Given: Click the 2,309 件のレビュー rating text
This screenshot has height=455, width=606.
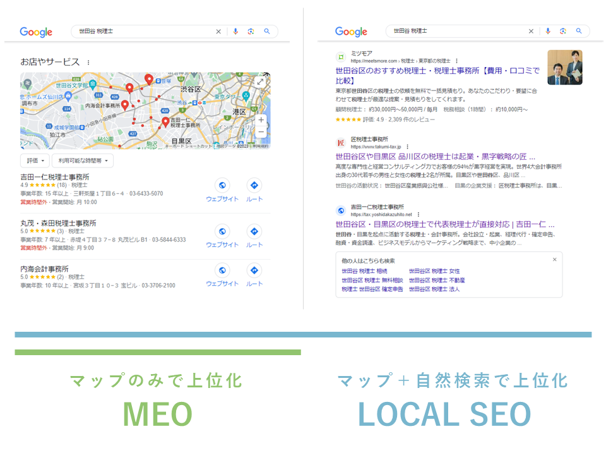Looking at the screenshot, I should coord(412,119).
